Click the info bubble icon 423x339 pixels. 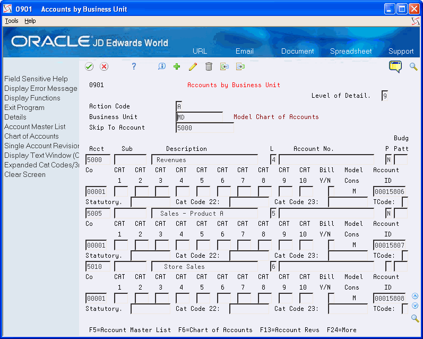[161, 66]
